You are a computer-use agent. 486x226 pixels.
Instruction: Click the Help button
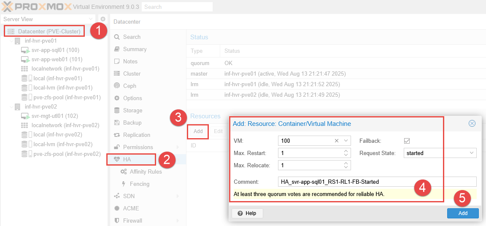pyautogui.click(x=247, y=213)
